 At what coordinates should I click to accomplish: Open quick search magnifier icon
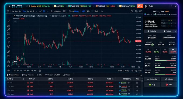click(132, 11)
